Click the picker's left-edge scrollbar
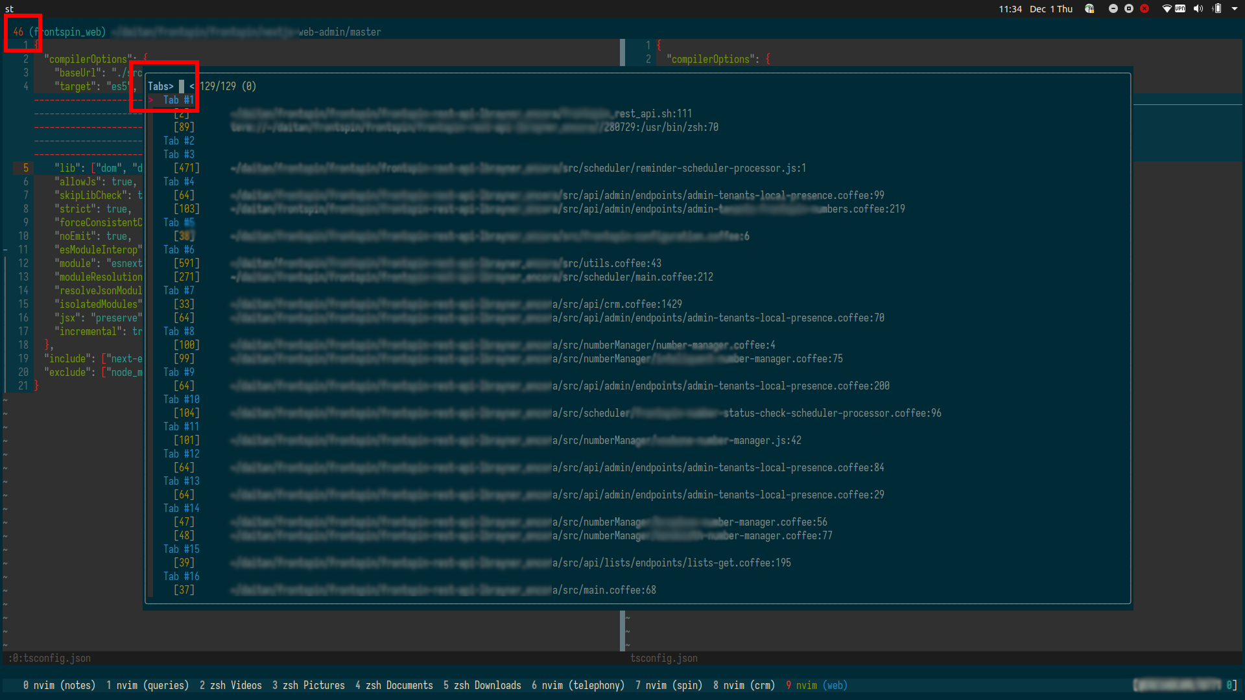 coord(150,324)
